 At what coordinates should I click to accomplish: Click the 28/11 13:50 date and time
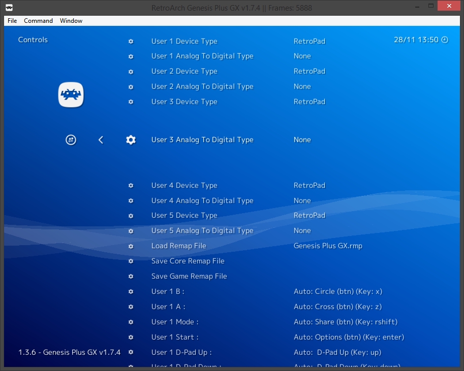point(416,40)
